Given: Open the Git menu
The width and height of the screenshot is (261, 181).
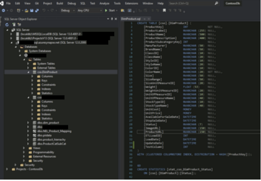Looking at the screenshot, I should (x=37, y=3).
